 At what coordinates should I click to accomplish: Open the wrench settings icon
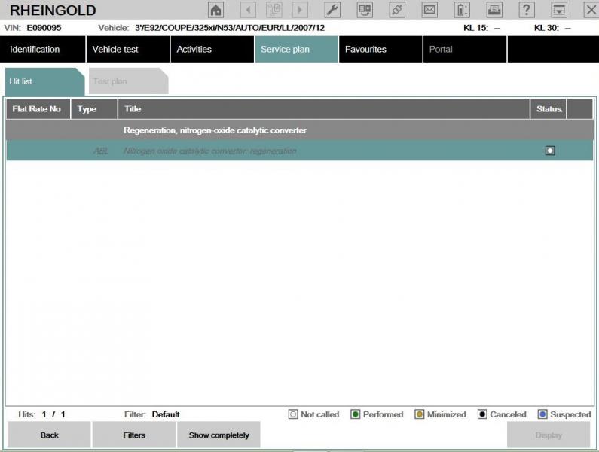tap(332, 10)
